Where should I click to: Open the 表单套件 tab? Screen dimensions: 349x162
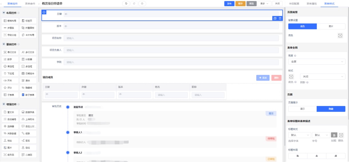point(30,4)
